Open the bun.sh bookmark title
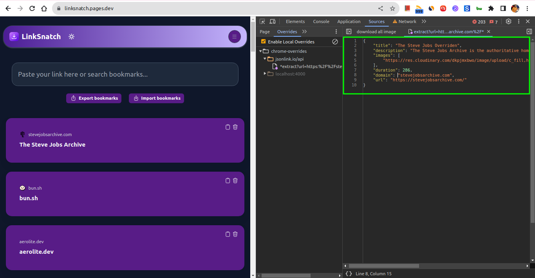This screenshot has height=278, width=535. point(29,198)
